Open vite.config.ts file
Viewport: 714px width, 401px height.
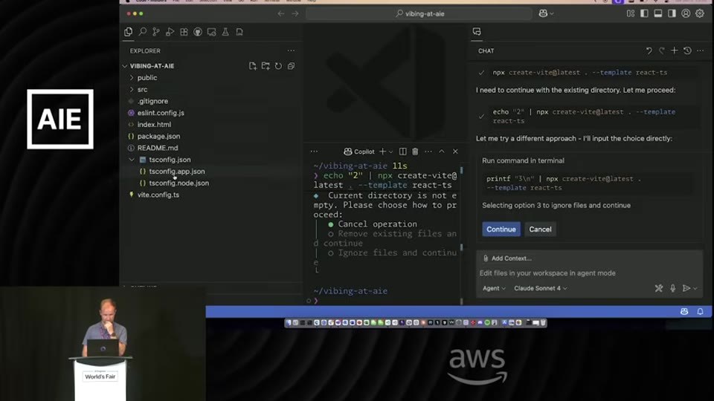pos(158,195)
